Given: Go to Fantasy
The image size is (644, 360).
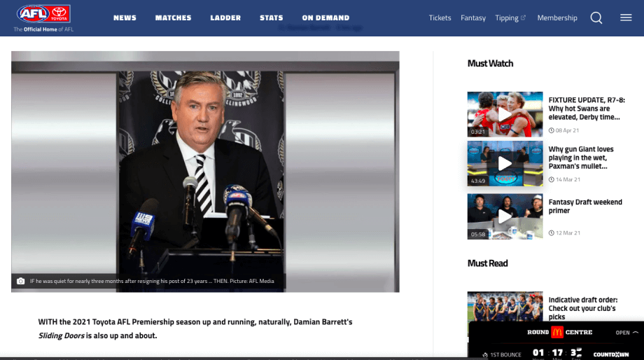Looking at the screenshot, I should click(473, 18).
